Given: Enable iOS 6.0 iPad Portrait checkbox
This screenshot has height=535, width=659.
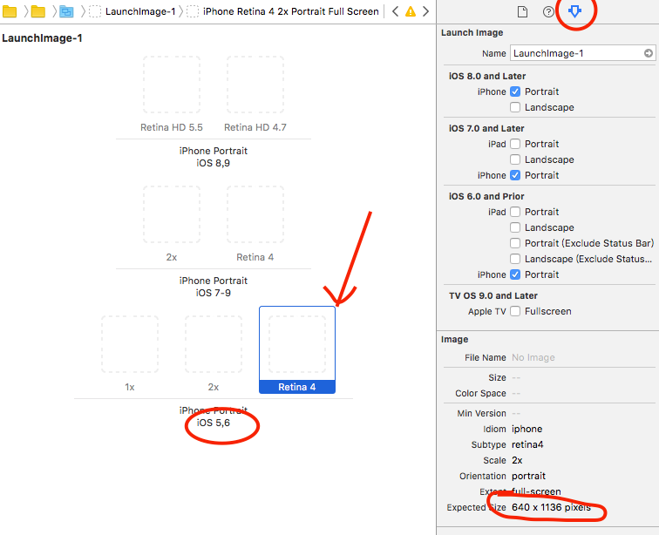Looking at the screenshot, I should coord(515,212).
